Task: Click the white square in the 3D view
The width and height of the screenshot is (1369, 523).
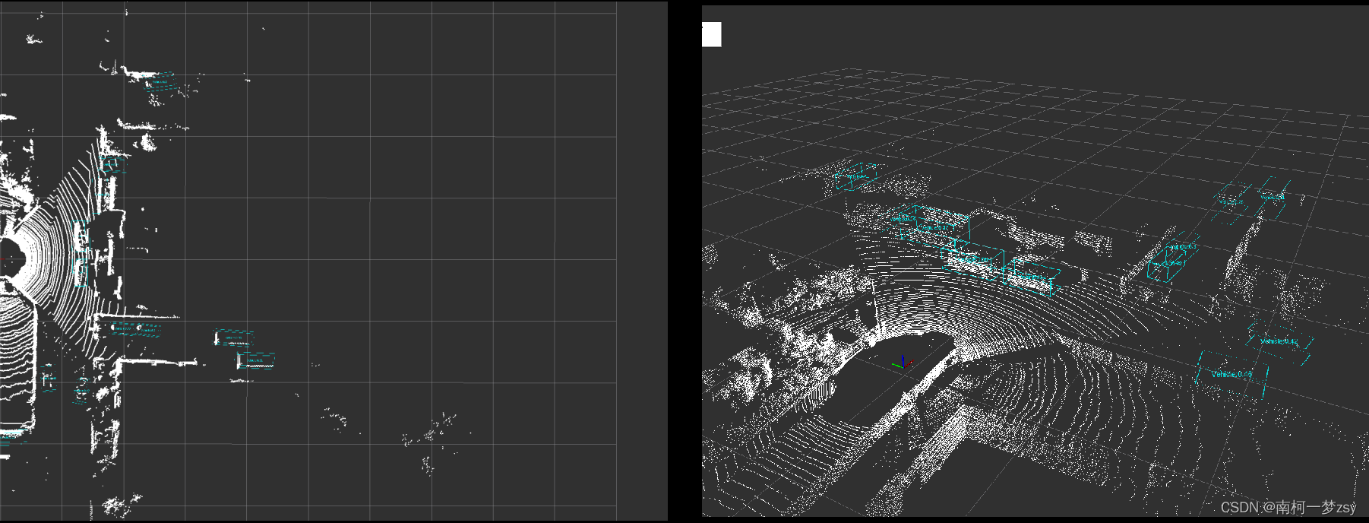Action: coord(711,34)
